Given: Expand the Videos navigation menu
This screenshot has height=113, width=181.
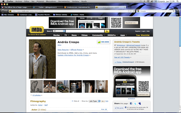Looking at the screenshot, I should (x=85, y=35).
